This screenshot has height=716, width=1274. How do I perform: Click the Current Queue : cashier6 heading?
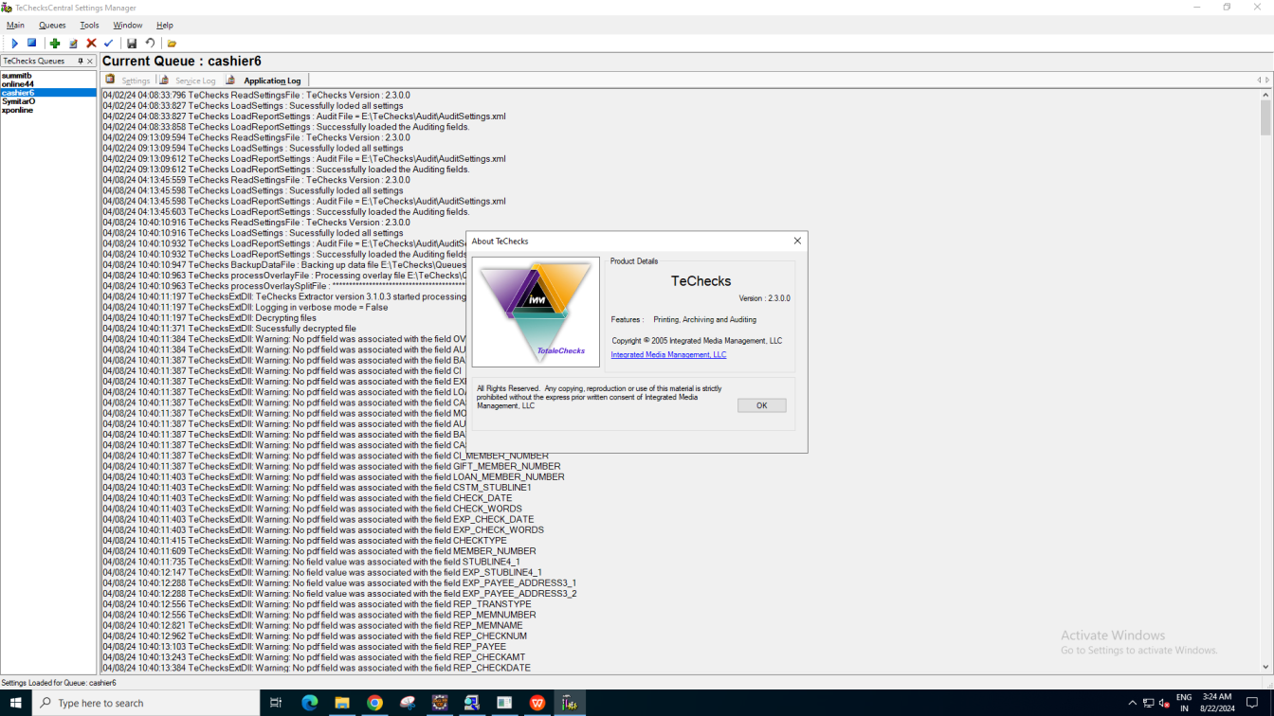pyautogui.click(x=182, y=62)
